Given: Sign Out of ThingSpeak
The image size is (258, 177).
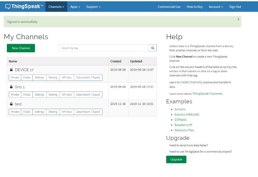Looking at the screenshot, I should [235, 7].
